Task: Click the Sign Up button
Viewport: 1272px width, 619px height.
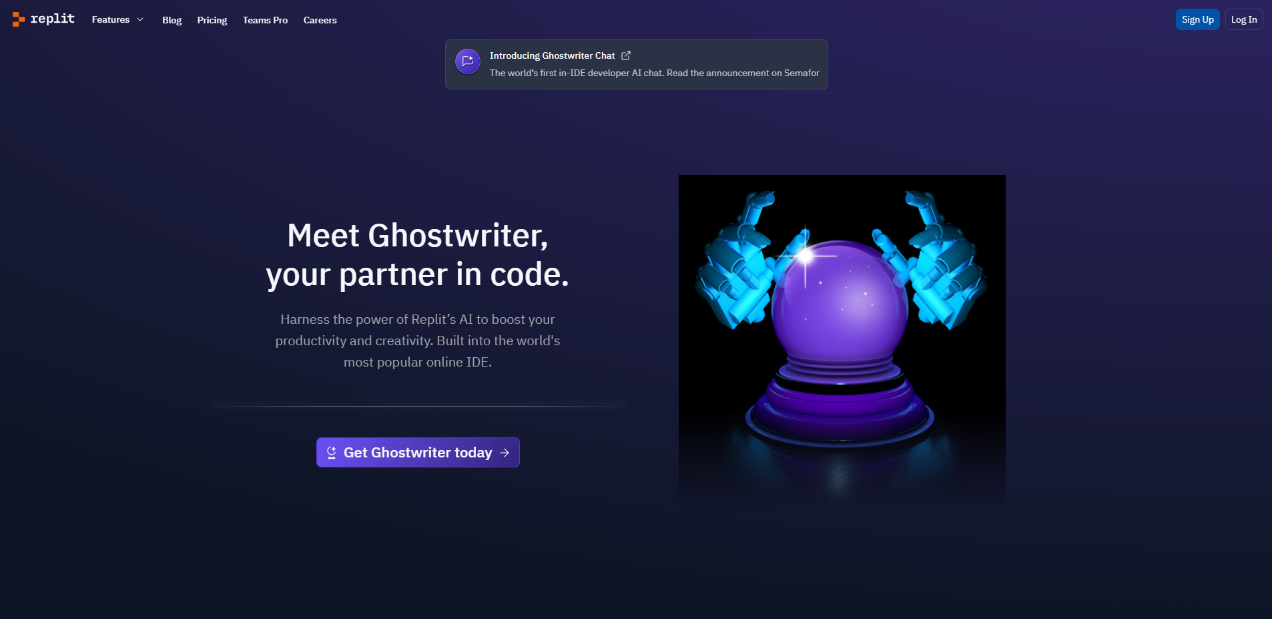Action: click(1197, 19)
